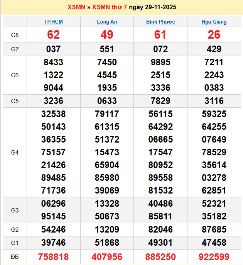The width and height of the screenshot is (243, 265).
Task: Click special prize number 922599
Action: [214, 257]
